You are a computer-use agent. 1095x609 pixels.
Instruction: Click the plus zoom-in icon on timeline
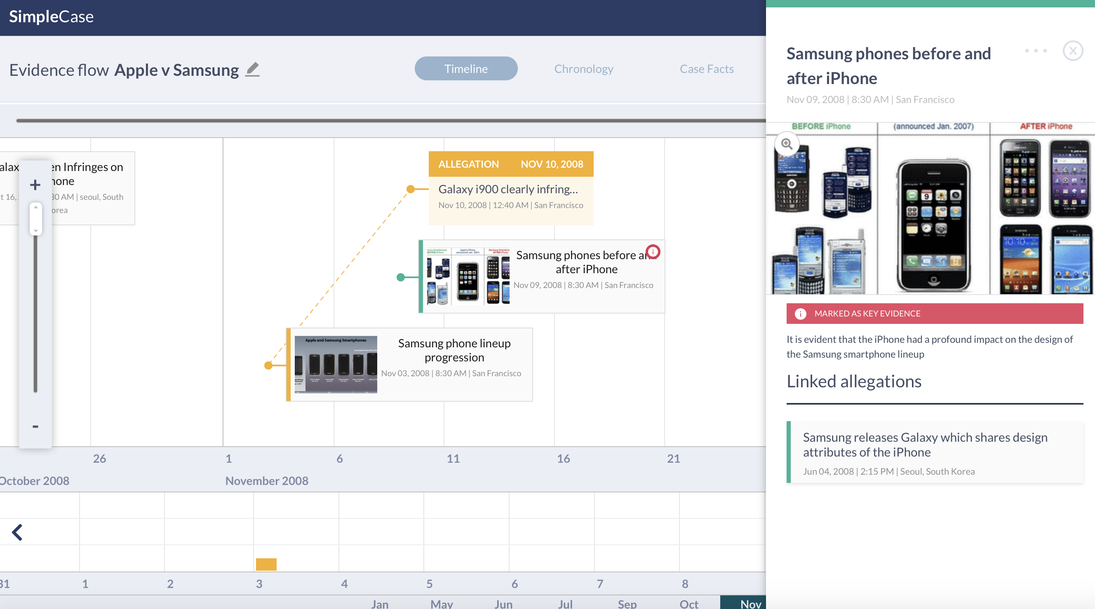[x=35, y=185]
